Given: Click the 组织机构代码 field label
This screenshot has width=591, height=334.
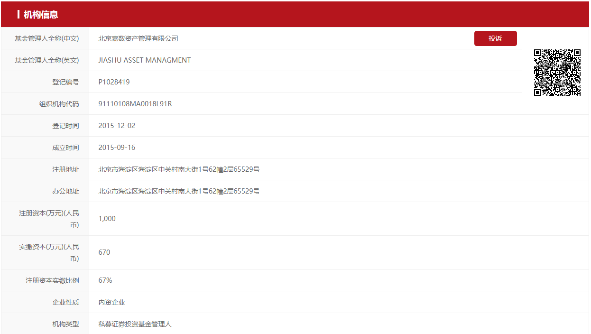Looking at the screenshot, I should pos(59,104).
